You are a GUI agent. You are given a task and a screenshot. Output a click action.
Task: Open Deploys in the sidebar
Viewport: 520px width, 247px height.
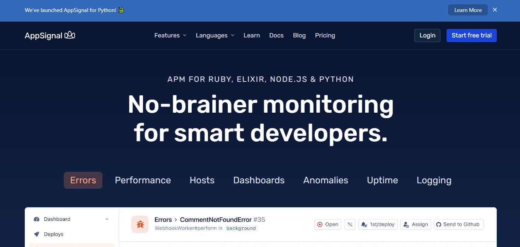[x=54, y=234]
